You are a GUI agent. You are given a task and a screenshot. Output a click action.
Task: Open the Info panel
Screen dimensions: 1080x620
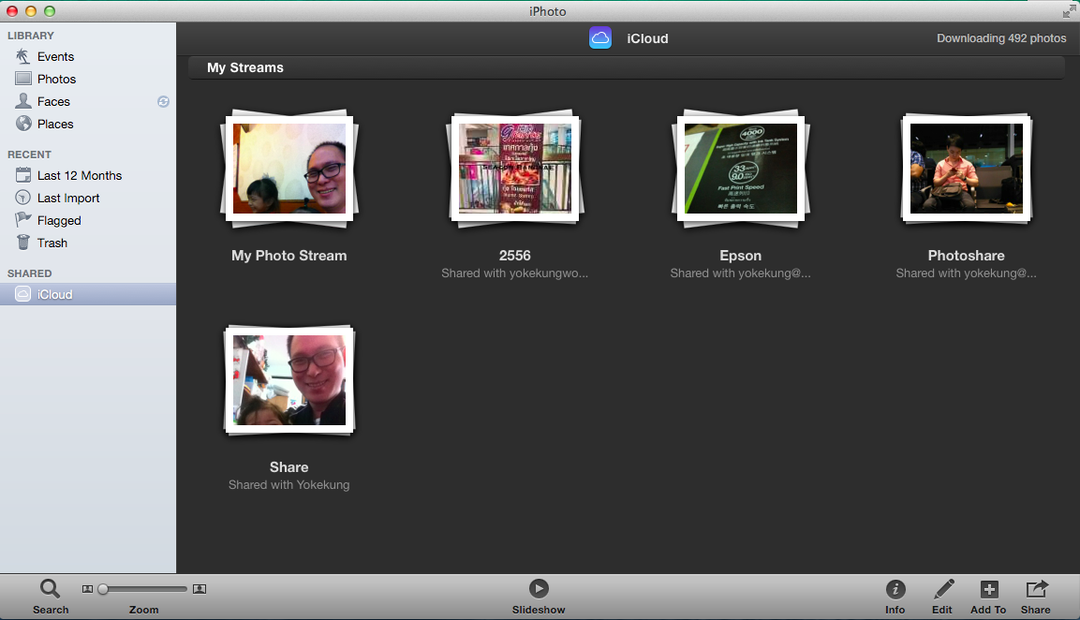click(x=895, y=597)
